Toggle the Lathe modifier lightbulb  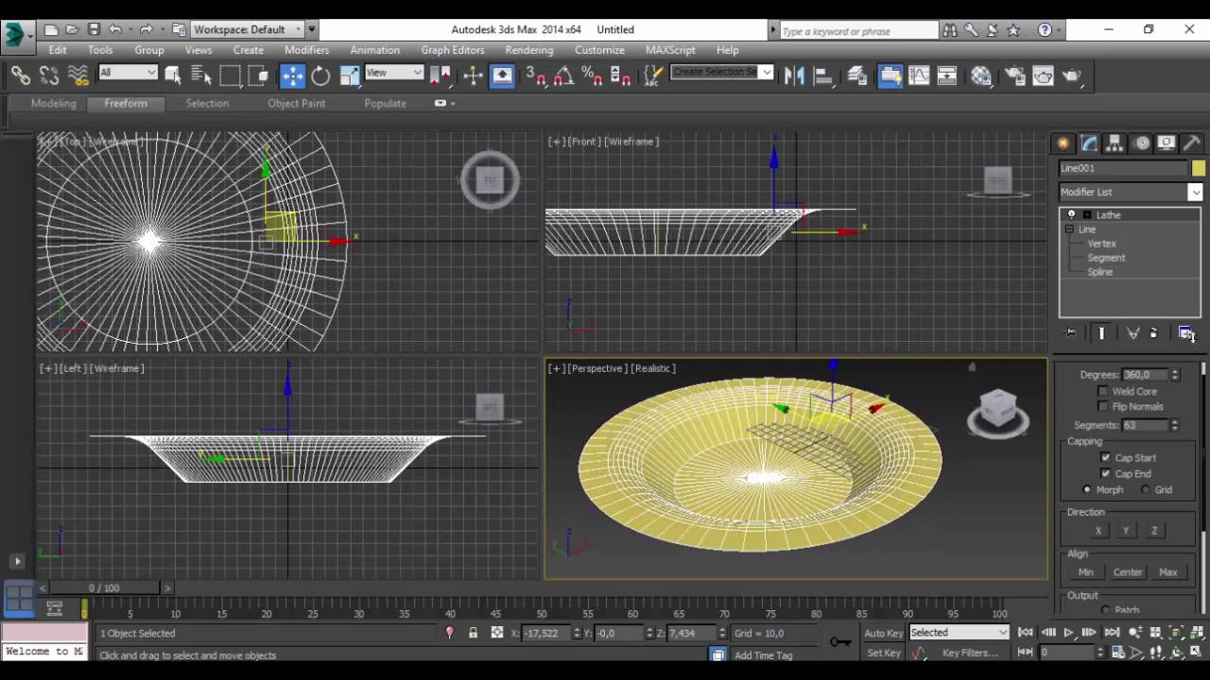click(x=1071, y=214)
